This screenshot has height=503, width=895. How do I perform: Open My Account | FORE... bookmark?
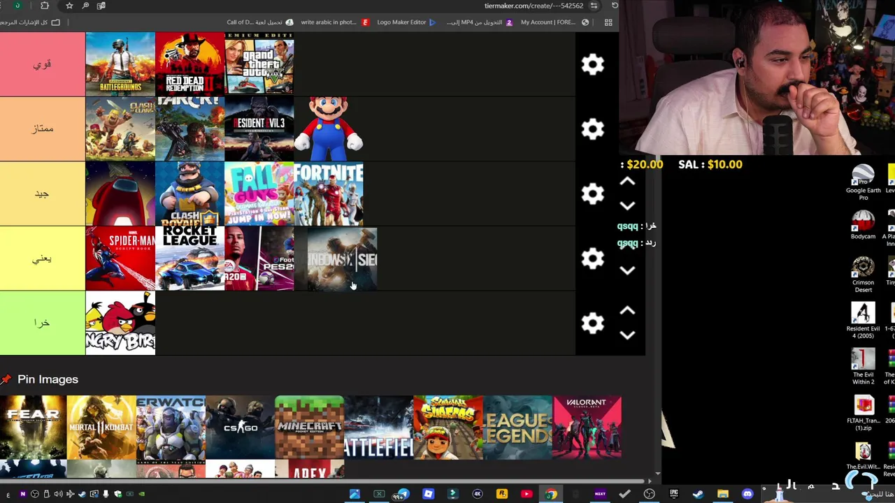tap(554, 22)
